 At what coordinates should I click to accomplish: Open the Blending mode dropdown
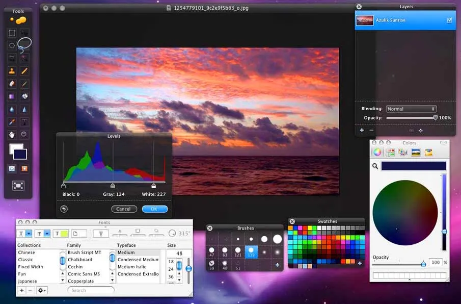(411, 109)
